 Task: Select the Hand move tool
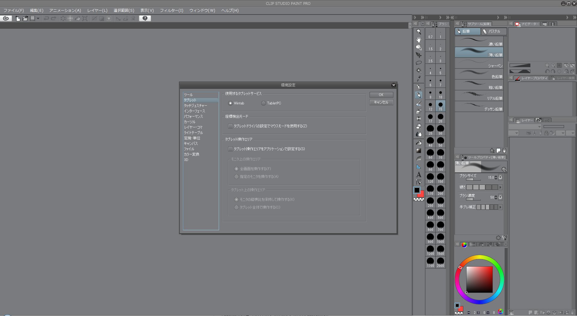418,39
